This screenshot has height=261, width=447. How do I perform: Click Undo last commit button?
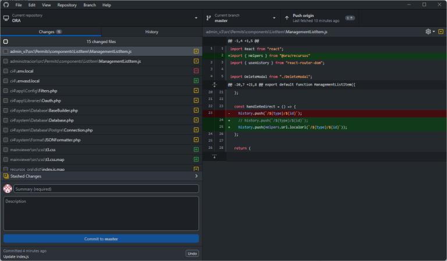tap(192, 253)
